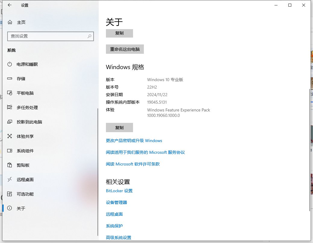Select 多任务处理 in the sidebar
This screenshot has width=313, height=243.
click(50, 107)
